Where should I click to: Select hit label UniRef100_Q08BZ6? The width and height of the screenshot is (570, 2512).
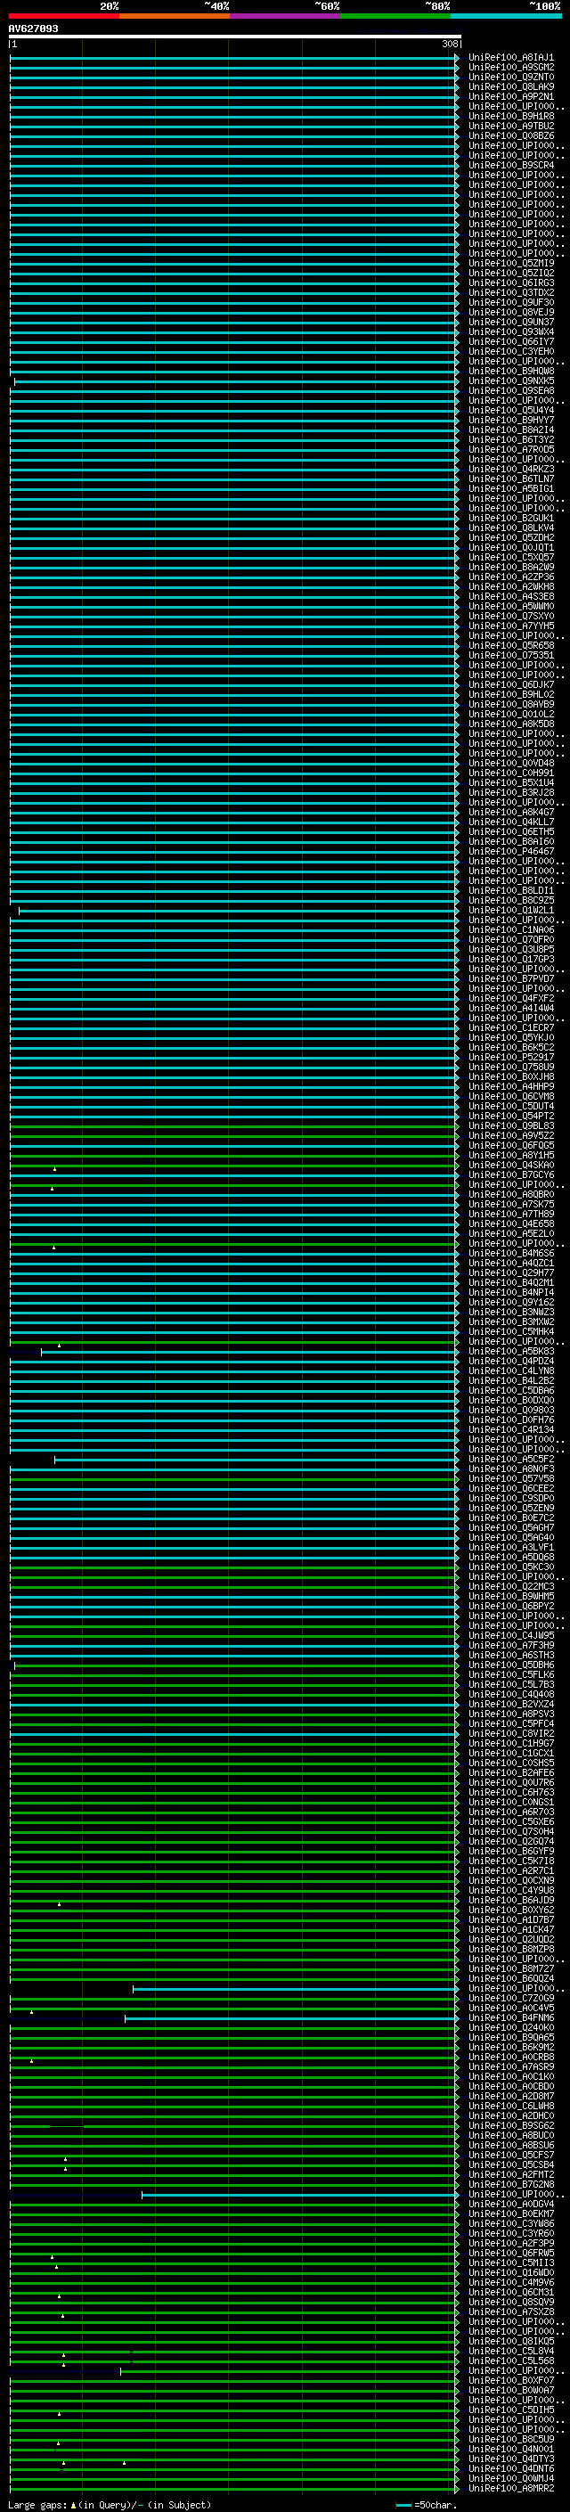[511, 135]
